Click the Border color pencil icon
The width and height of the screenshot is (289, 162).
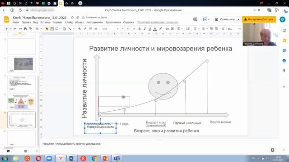coord(85,29)
